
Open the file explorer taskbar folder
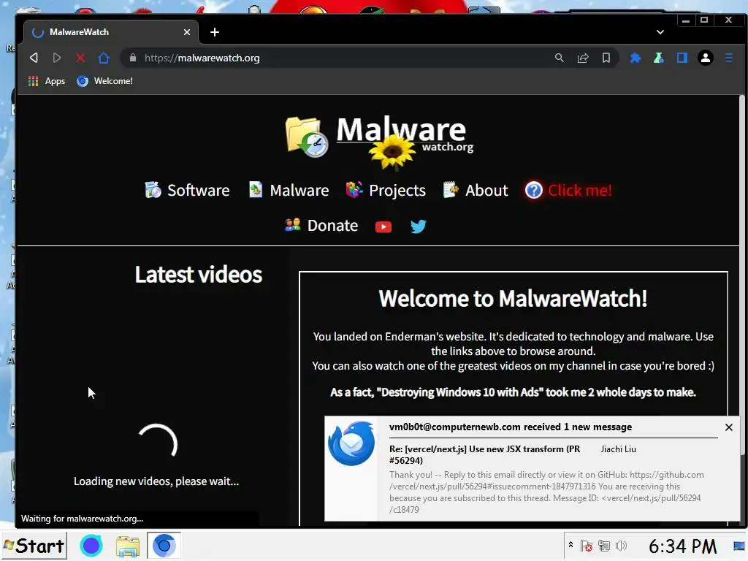(x=127, y=546)
